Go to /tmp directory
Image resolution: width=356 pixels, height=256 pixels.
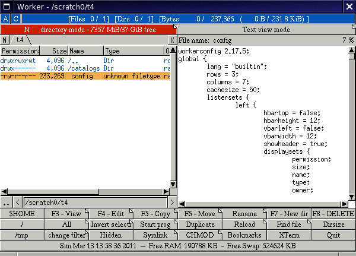click(22, 235)
